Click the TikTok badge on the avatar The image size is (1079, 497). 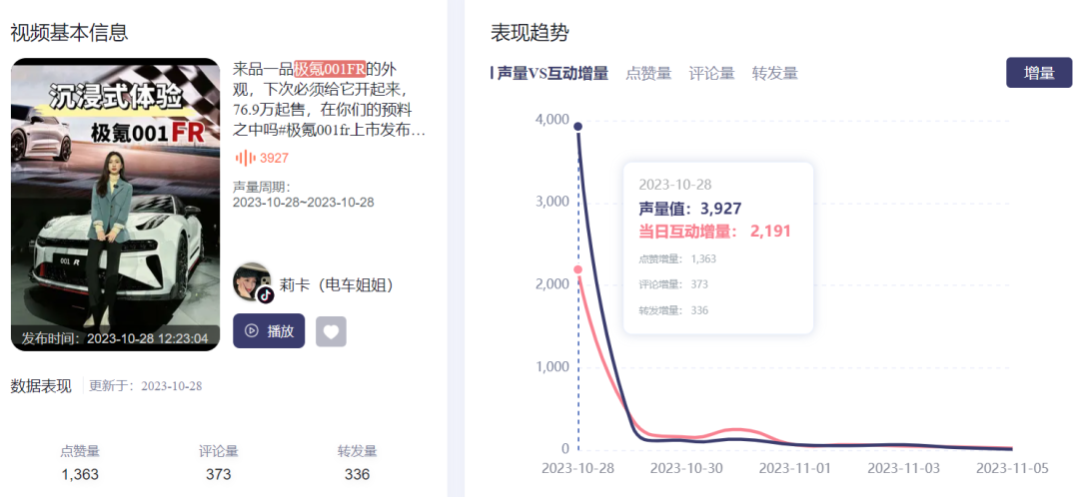(265, 294)
